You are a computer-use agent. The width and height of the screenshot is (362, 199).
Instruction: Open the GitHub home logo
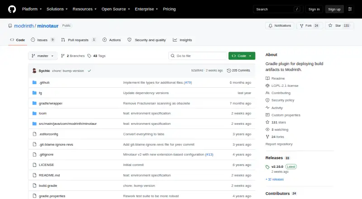click(x=12, y=9)
